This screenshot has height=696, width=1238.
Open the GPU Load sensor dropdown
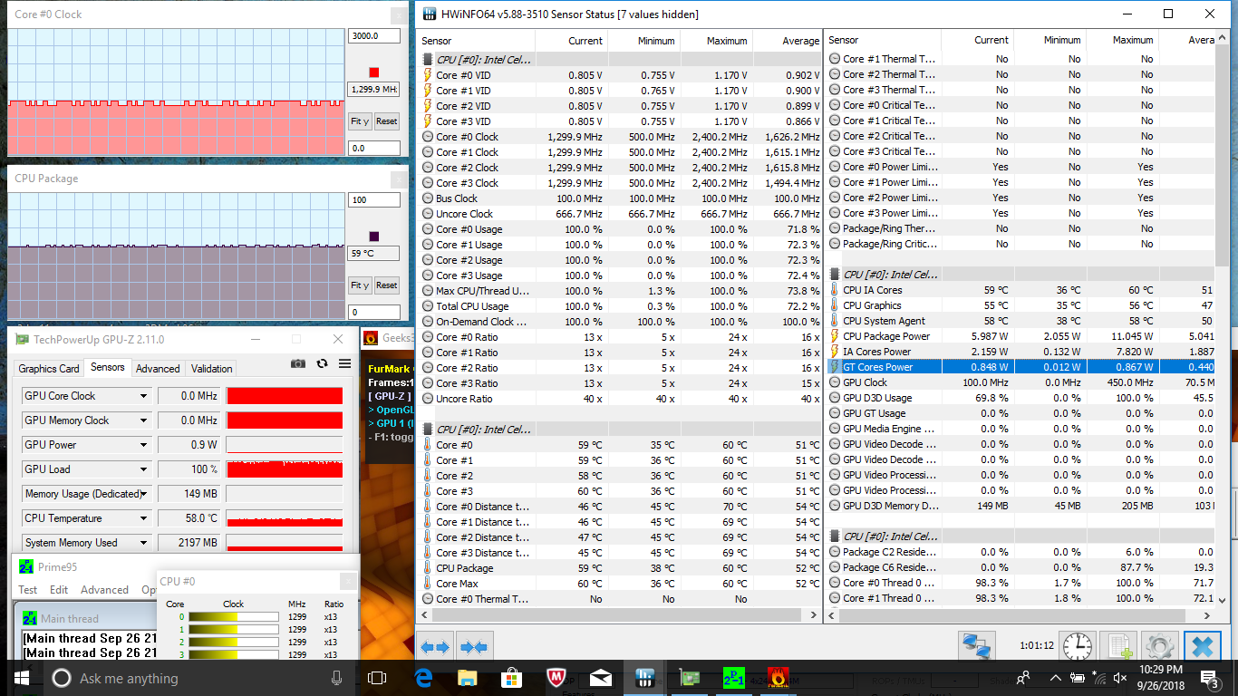143,469
